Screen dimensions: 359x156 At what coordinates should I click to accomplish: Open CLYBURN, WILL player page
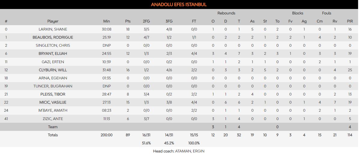pyautogui.click(x=53, y=70)
